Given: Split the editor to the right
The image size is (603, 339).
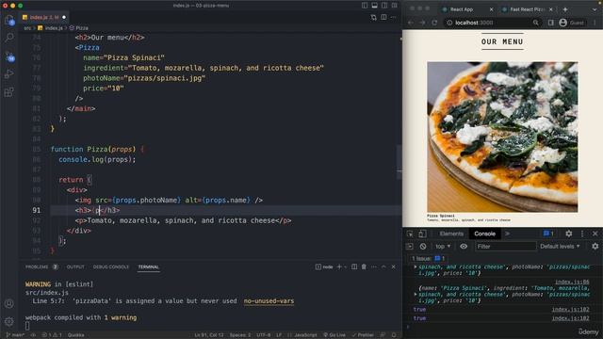Looking at the screenshot, I should 383,17.
